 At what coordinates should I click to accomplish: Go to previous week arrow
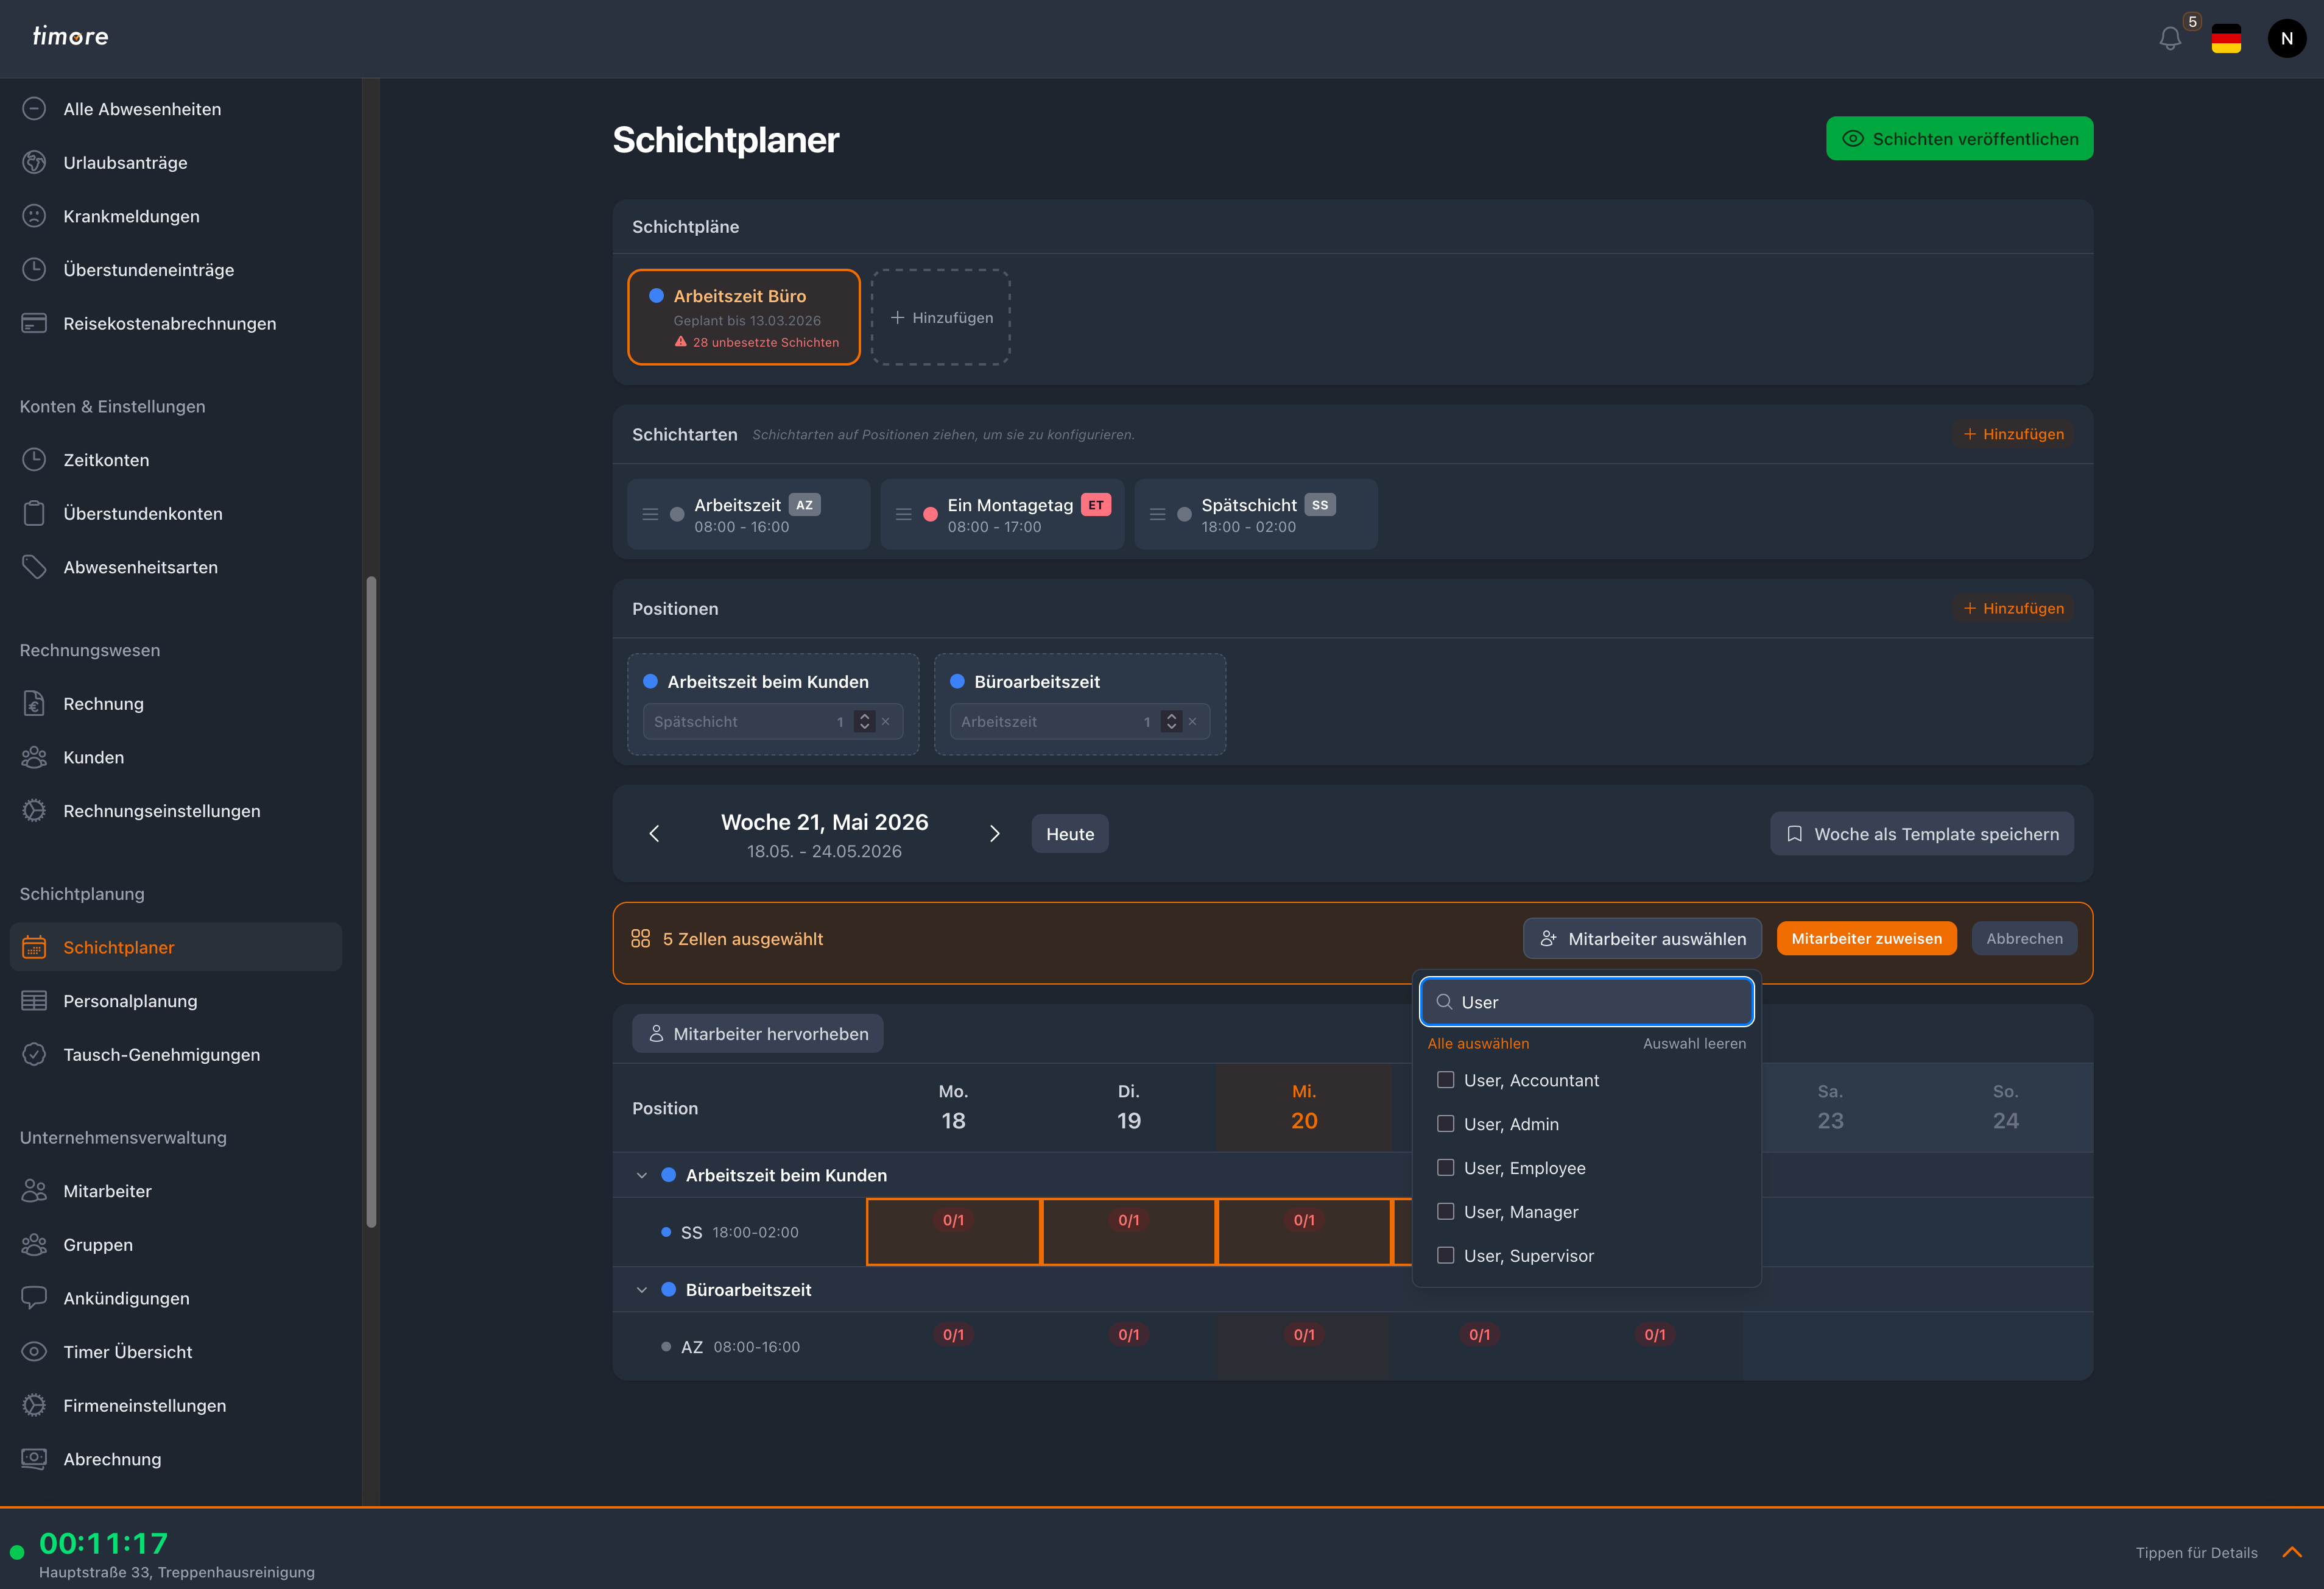point(654,833)
